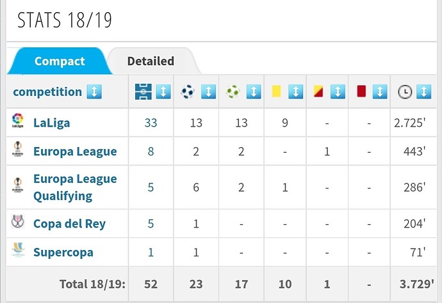Sort by minutes played arrow button
This screenshot has height=303, width=442.
pos(423,92)
